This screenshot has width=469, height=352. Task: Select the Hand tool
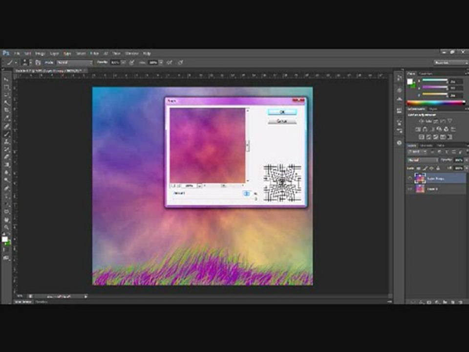6,220
